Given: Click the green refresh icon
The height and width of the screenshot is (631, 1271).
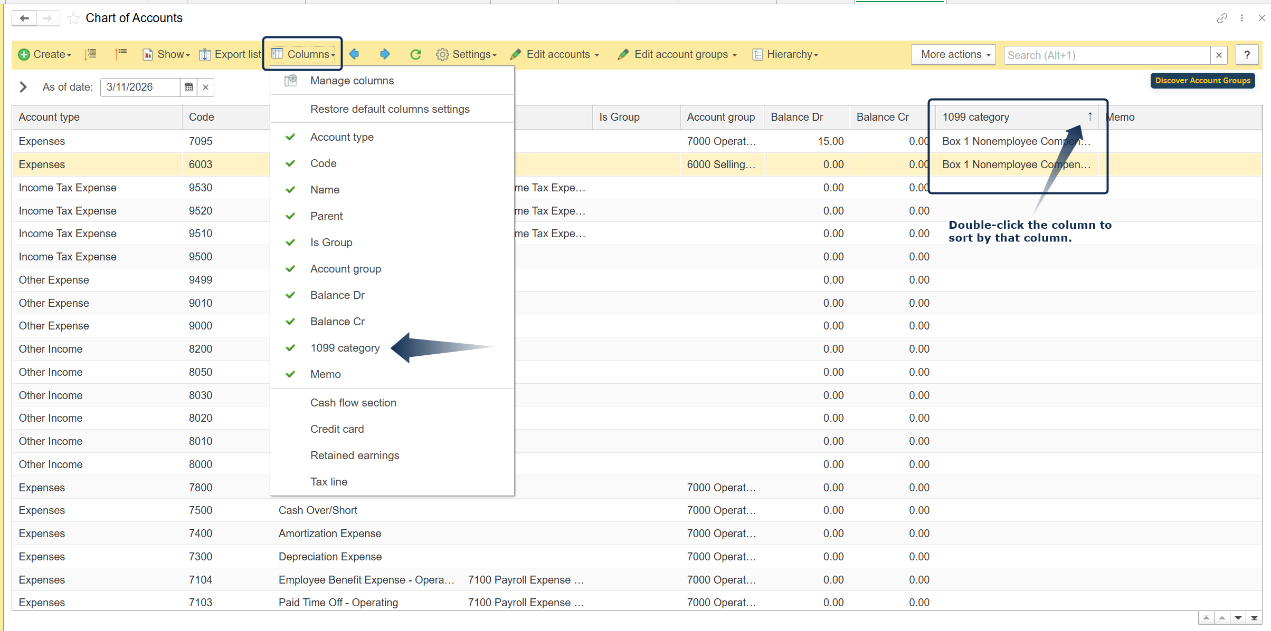Looking at the screenshot, I should coord(415,54).
